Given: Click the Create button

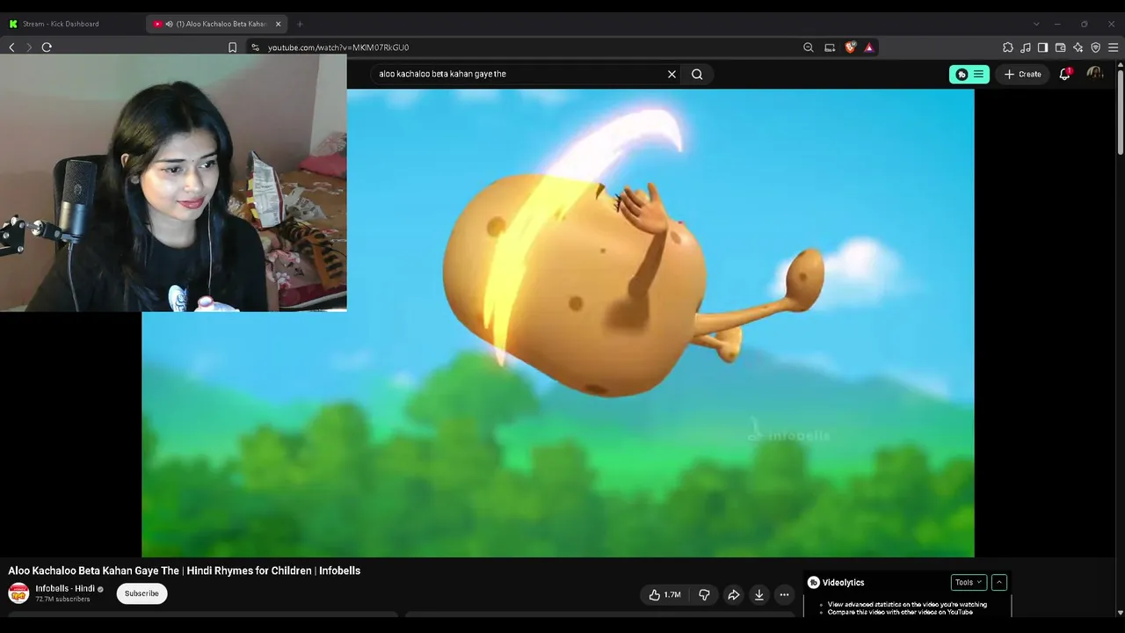Looking at the screenshot, I should [x=1023, y=74].
